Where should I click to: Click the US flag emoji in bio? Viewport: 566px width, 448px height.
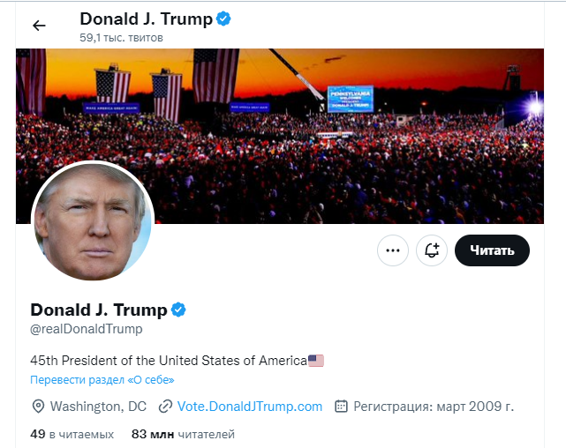point(316,360)
